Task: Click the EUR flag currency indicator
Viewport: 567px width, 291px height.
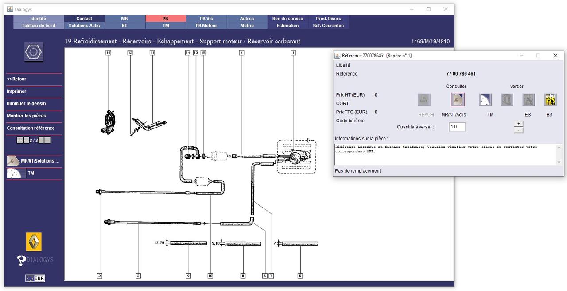Action: (x=35, y=278)
